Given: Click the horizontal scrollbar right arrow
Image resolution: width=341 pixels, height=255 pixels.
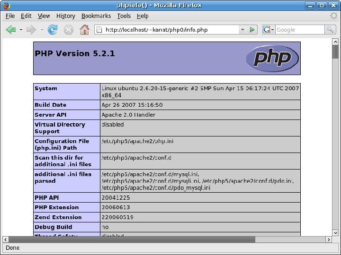Looking at the screenshot, I should 329,239.
